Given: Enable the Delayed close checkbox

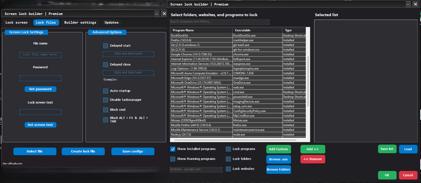Looking at the screenshot, I should [106, 64].
